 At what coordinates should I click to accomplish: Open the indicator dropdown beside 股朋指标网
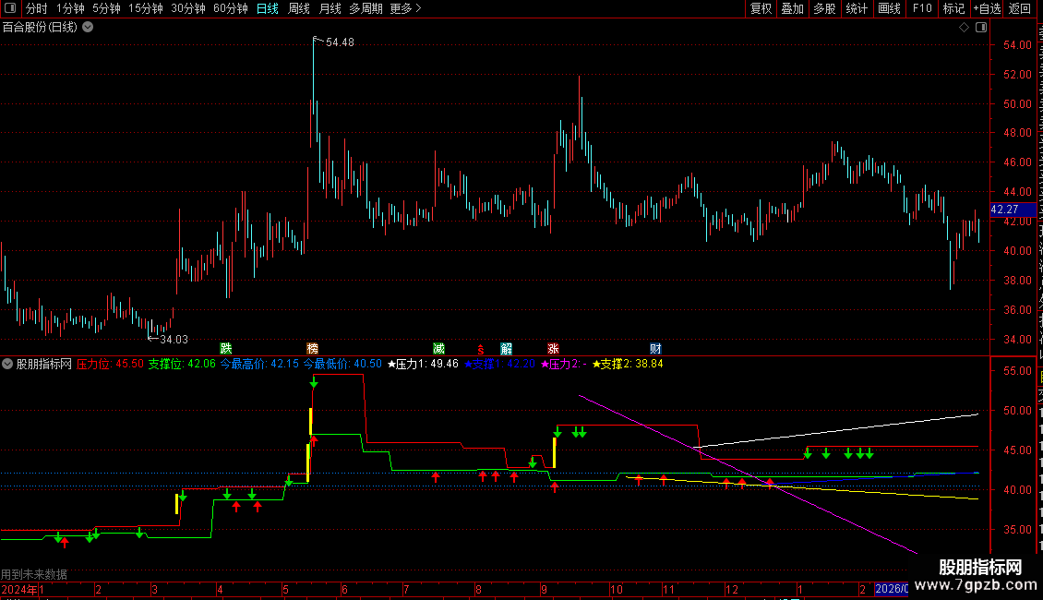click(7, 364)
